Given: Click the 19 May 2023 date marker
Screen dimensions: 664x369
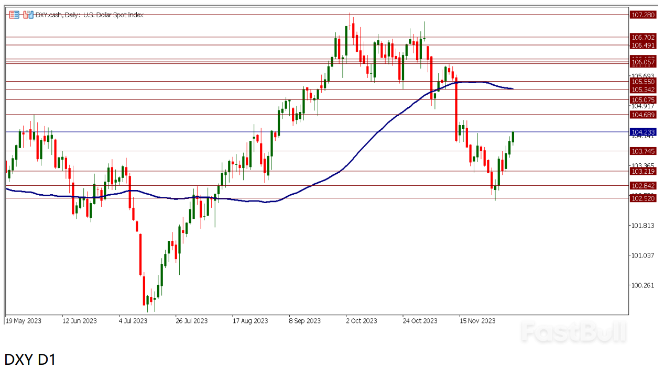Looking at the screenshot, I should [24, 320].
